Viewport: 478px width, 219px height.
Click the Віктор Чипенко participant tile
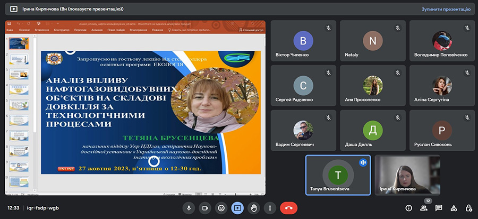pyautogui.click(x=303, y=41)
